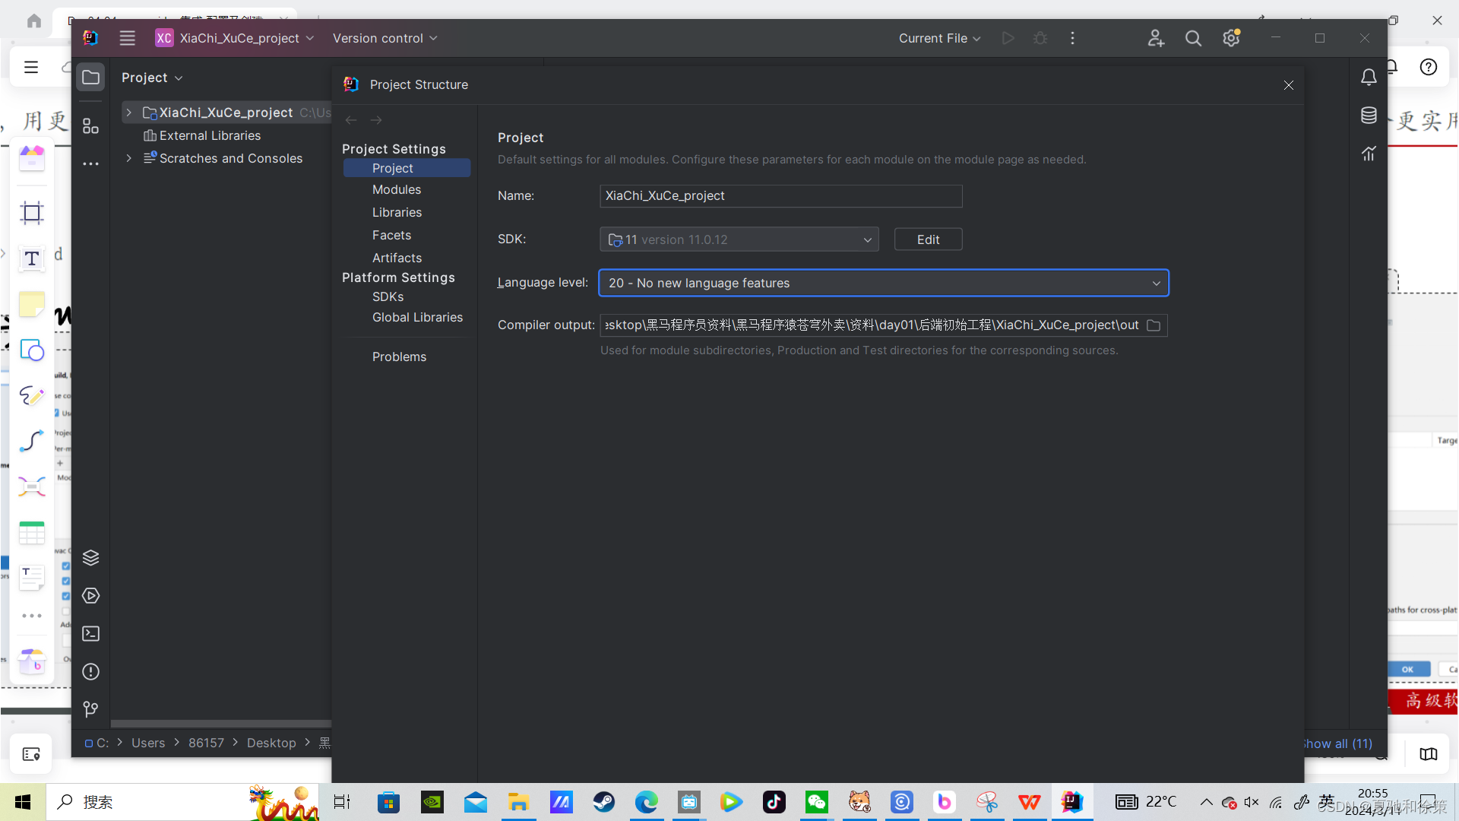Click the Windows Start button

[23, 802]
